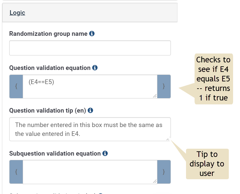Click the empty Subquestion validation equation field
The image size is (240, 194).
[90, 172]
